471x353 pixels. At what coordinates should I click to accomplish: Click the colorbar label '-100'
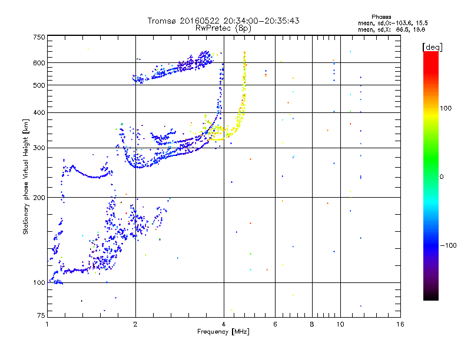coord(448,245)
